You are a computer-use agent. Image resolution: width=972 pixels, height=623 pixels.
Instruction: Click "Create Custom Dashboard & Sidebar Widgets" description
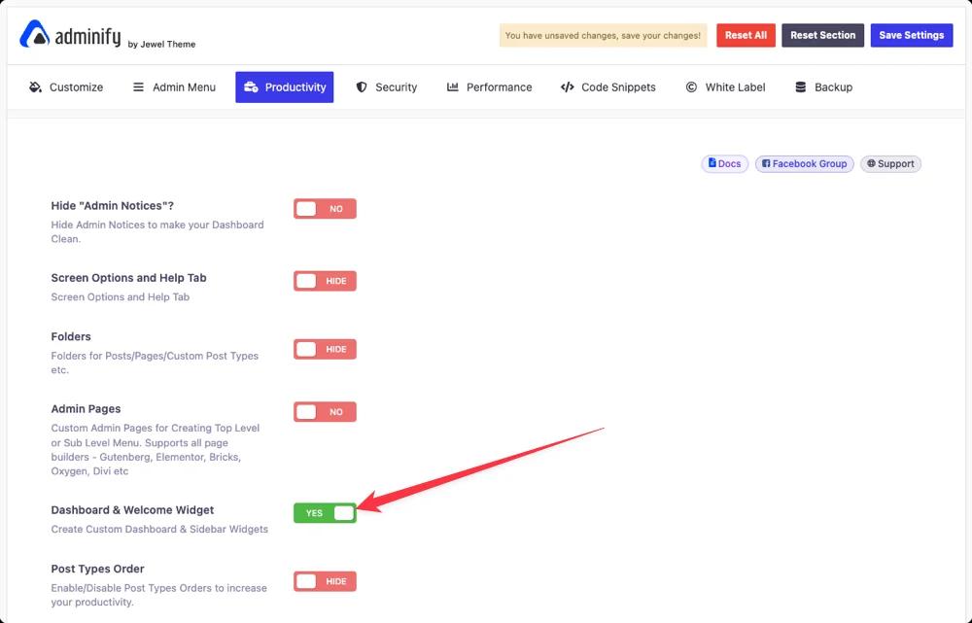(159, 529)
